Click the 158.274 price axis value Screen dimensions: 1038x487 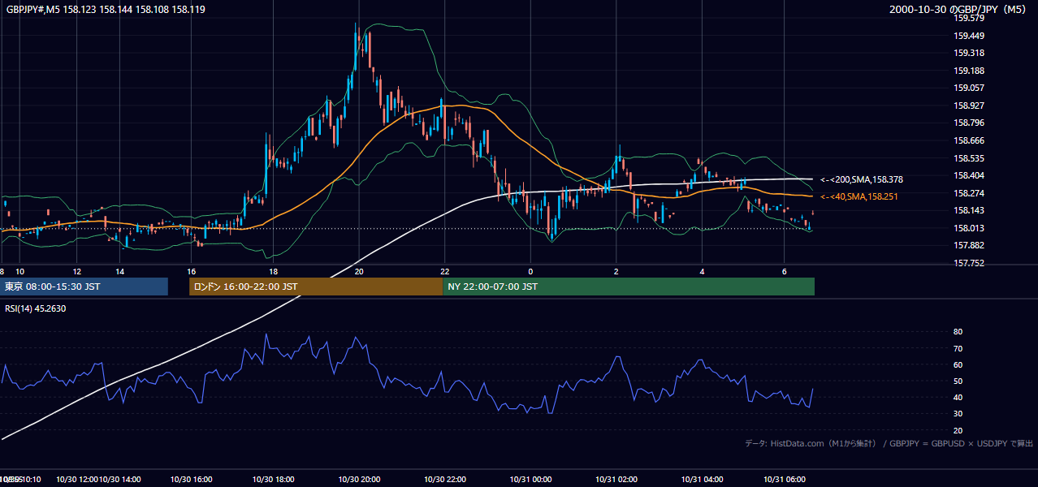click(x=969, y=193)
